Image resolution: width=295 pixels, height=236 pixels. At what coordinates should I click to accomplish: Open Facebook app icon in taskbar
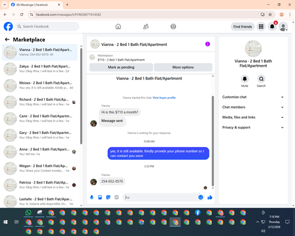click(x=198, y=212)
